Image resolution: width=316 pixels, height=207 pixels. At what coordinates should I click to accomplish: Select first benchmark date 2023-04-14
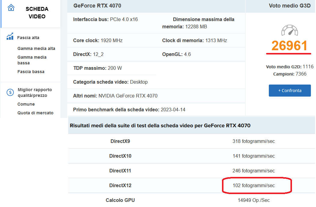coord(173,110)
